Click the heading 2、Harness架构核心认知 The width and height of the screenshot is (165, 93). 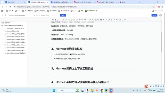click(x=67, y=49)
